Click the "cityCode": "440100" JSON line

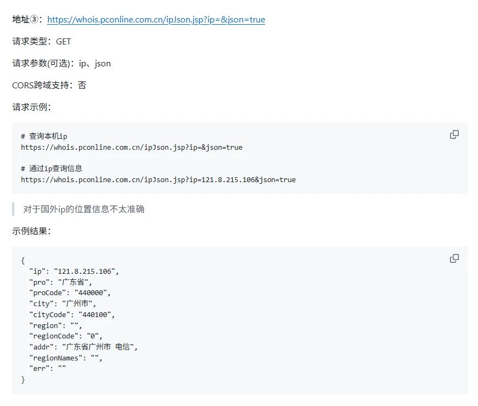(72, 314)
